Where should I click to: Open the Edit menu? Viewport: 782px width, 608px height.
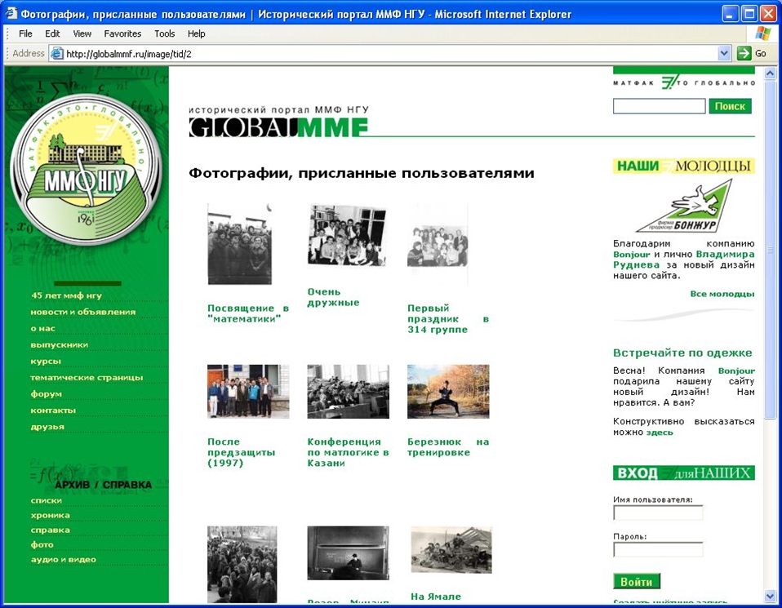pos(52,33)
